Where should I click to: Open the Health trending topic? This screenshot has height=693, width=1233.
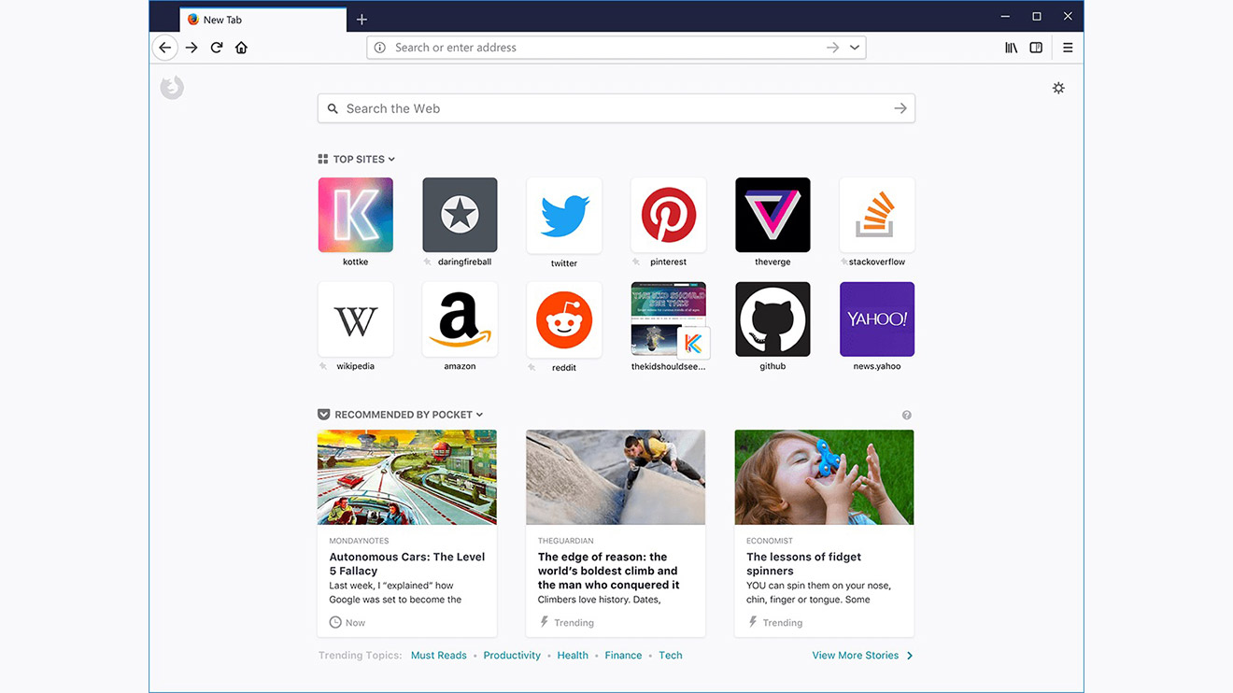(573, 656)
